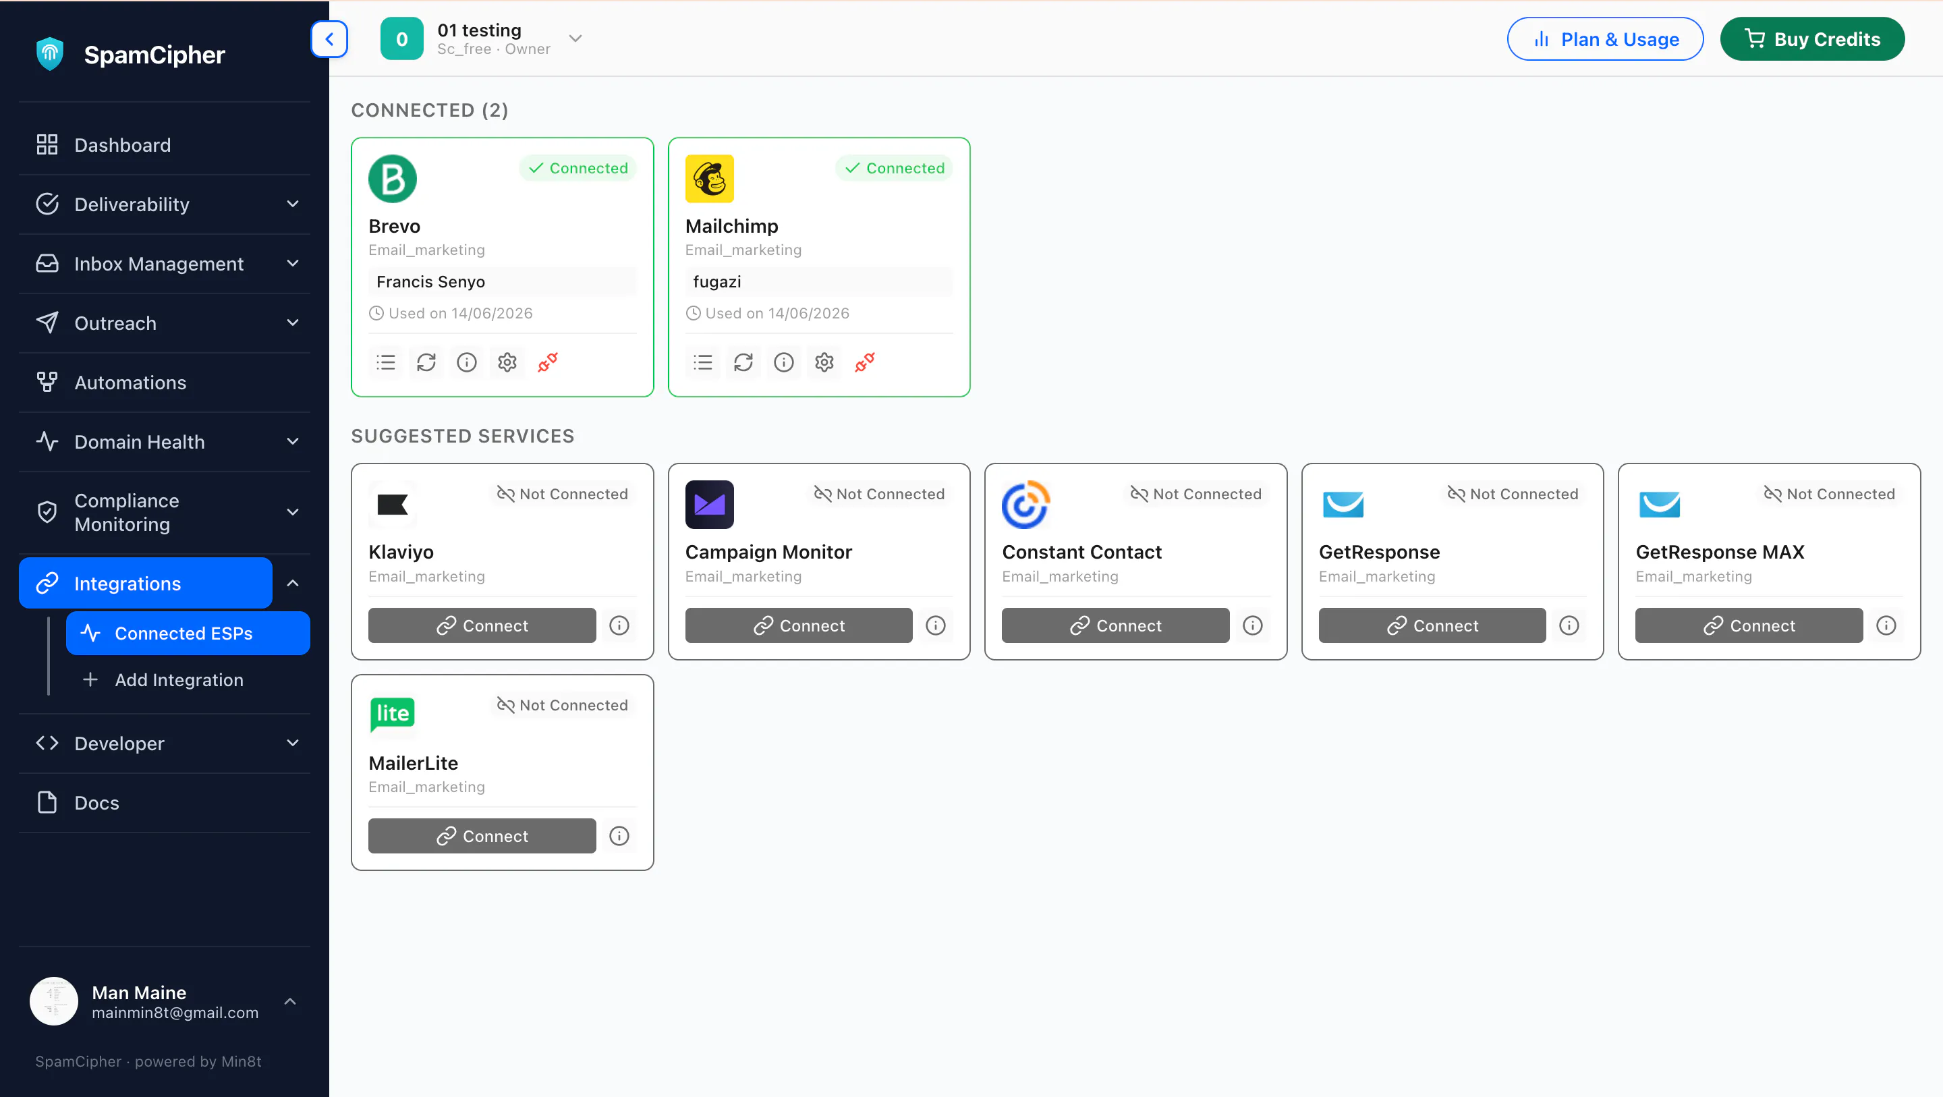
Task: Expand the Compliance Monitoring chevron
Action: coord(293,512)
